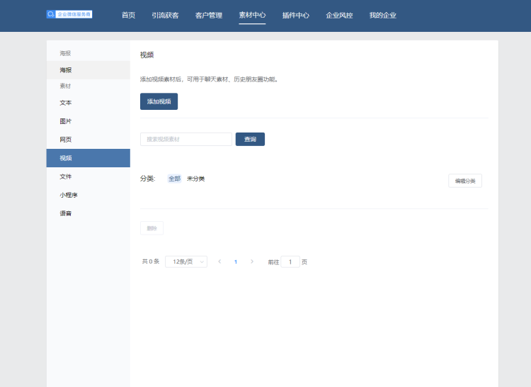Open 客户管理 from the top menu
The height and width of the screenshot is (387, 531).
[209, 15]
